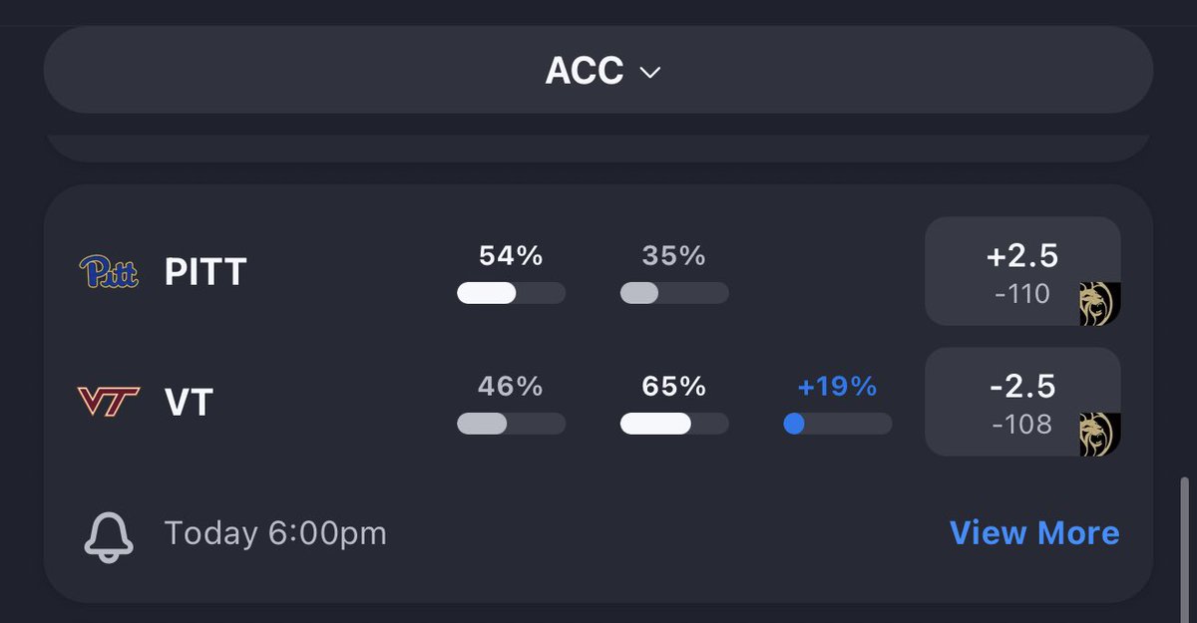Click the VT 65% progress bar
This screenshot has width=1197, height=623.
[x=674, y=424]
